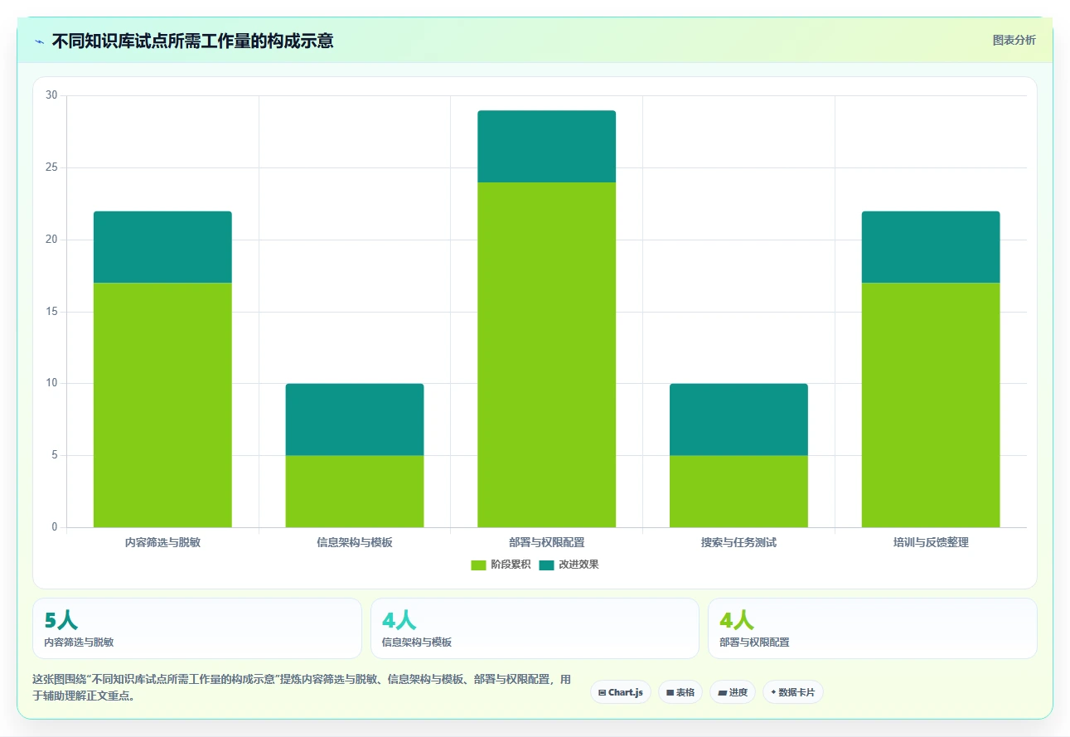
Task: Click the teal bar segment for 信息架构与模板
Action: pyautogui.click(x=355, y=419)
